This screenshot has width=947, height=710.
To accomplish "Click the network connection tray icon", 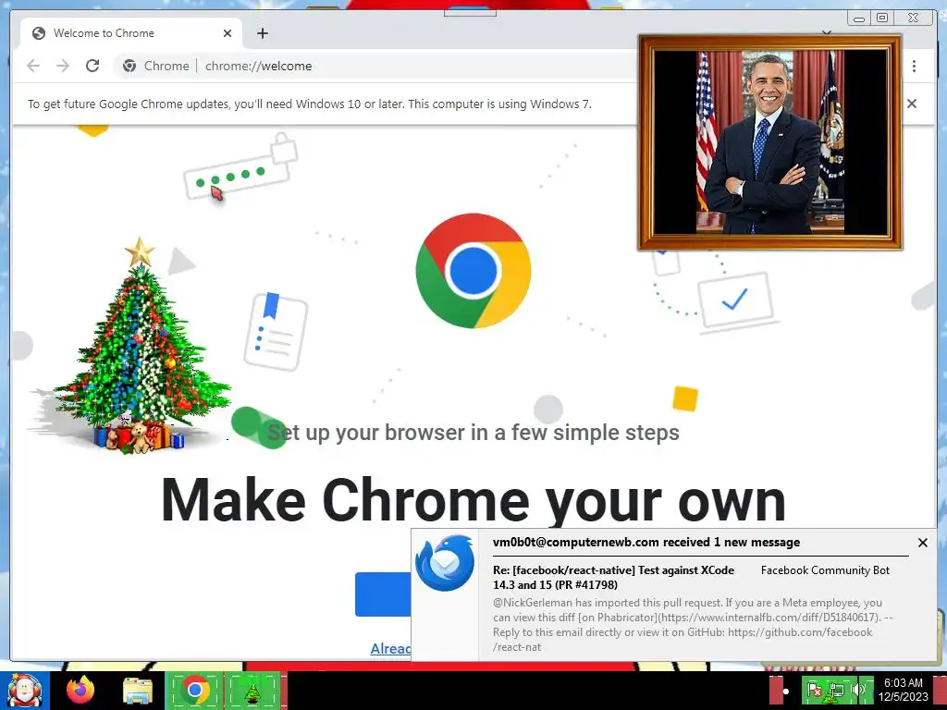I will tap(836, 690).
